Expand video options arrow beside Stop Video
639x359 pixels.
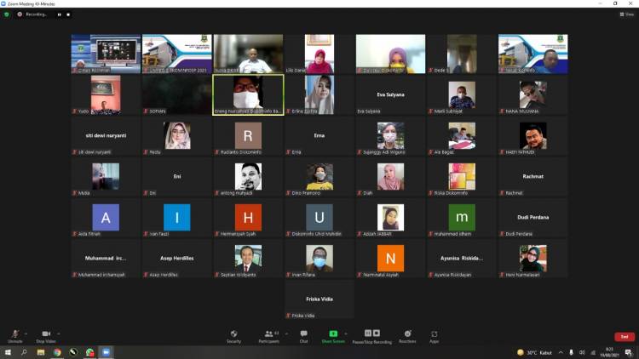tap(59, 333)
